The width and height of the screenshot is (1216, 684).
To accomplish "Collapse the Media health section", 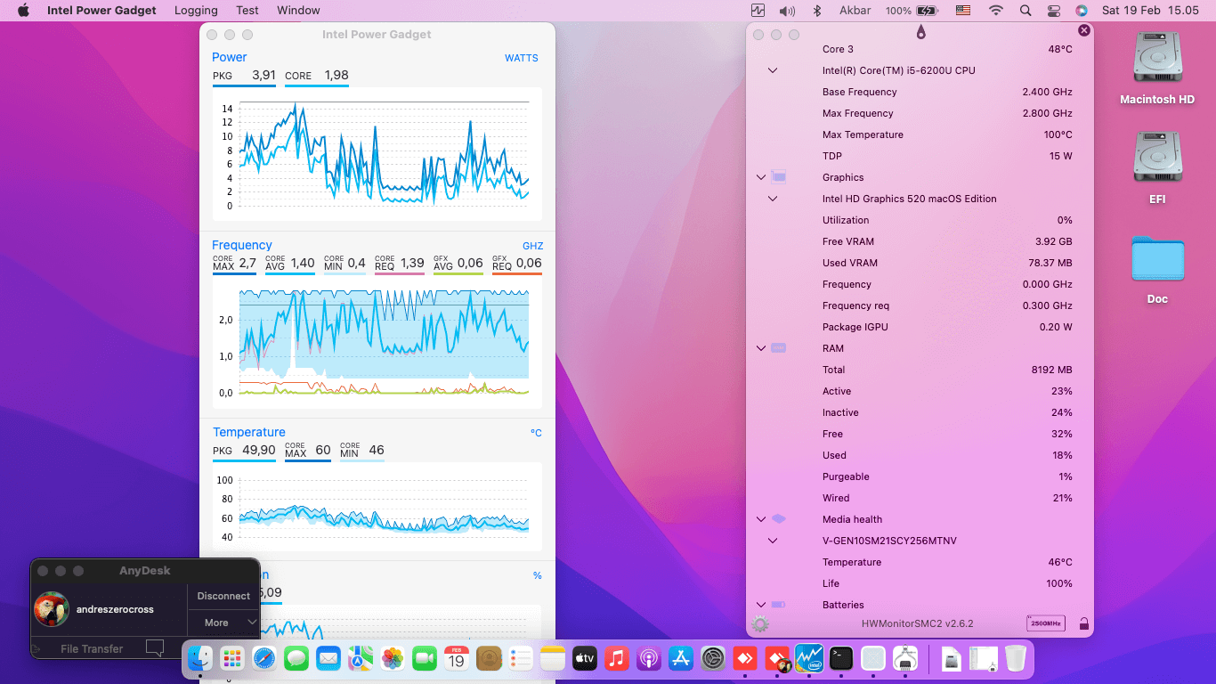I will [761, 519].
